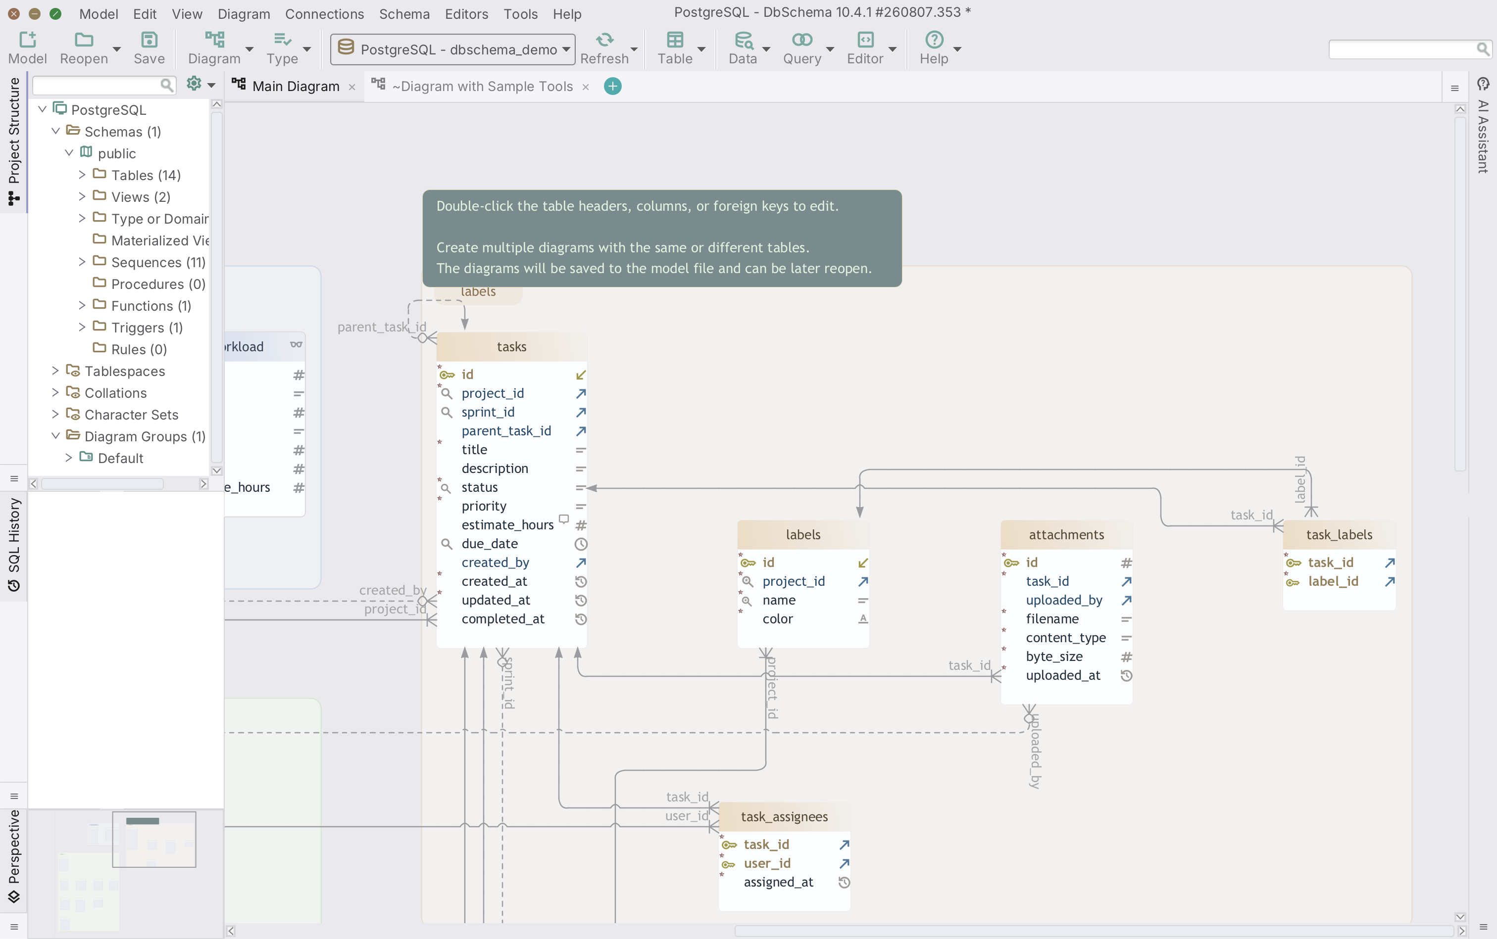Open the Diagram dropdown arrow
The width and height of the screenshot is (1497, 939).
coord(249,49)
